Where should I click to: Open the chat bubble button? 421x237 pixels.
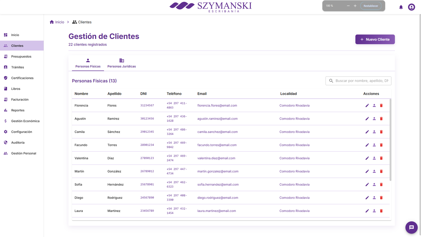[412, 228]
